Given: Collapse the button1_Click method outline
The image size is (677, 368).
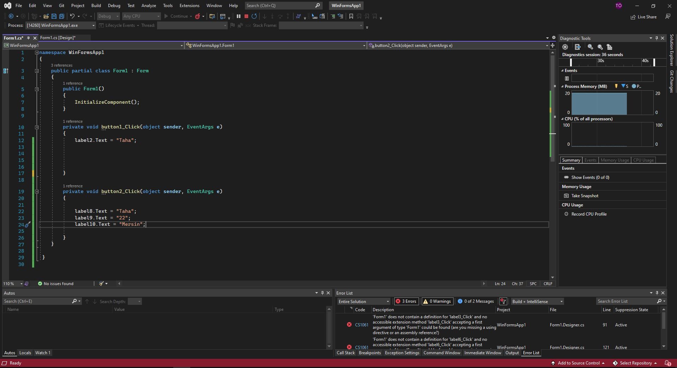Looking at the screenshot, I should 37,127.
